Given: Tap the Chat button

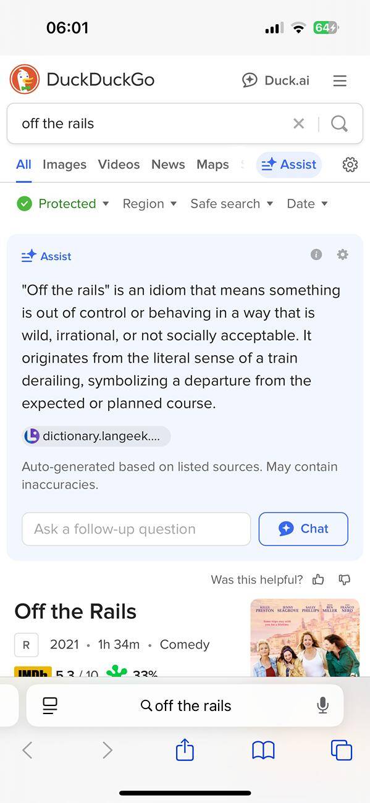Looking at the screenshot, I should click(x=303, y=529).
